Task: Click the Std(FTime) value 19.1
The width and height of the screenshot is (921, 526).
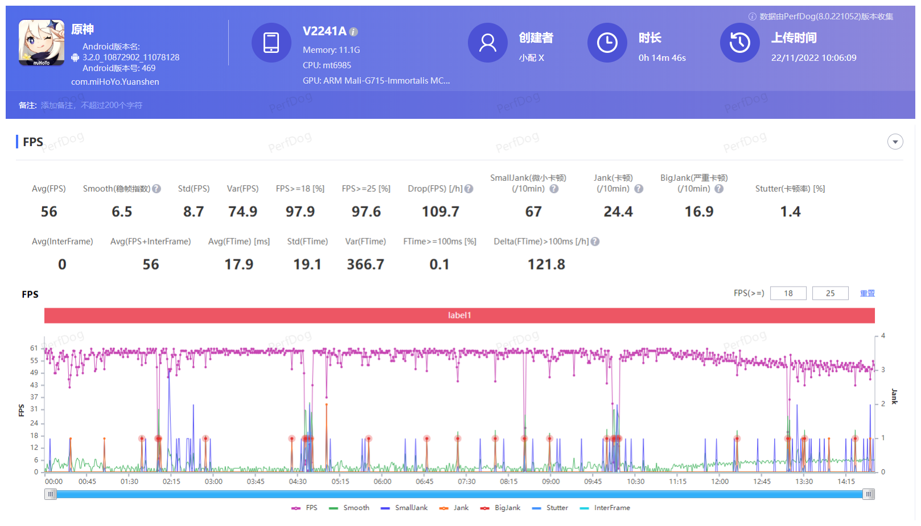Action: (307, 264)
